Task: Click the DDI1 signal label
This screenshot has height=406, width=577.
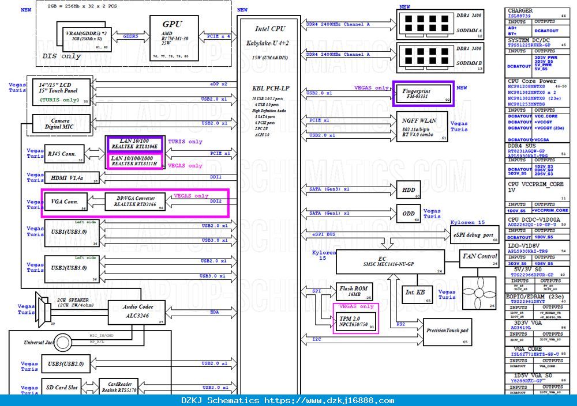Action: (x=216, y=177)
